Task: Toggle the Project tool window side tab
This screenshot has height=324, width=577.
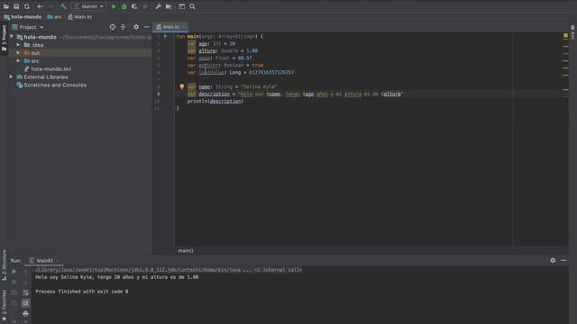Action: point(4,38)
